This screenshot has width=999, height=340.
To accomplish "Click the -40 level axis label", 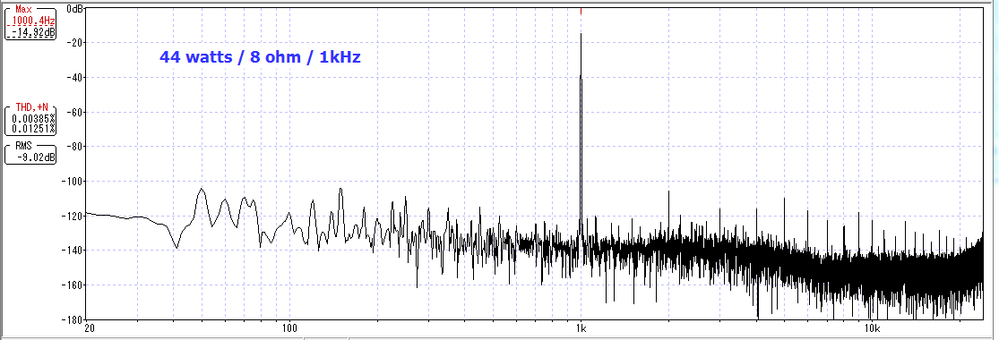I will pos(75,78).
